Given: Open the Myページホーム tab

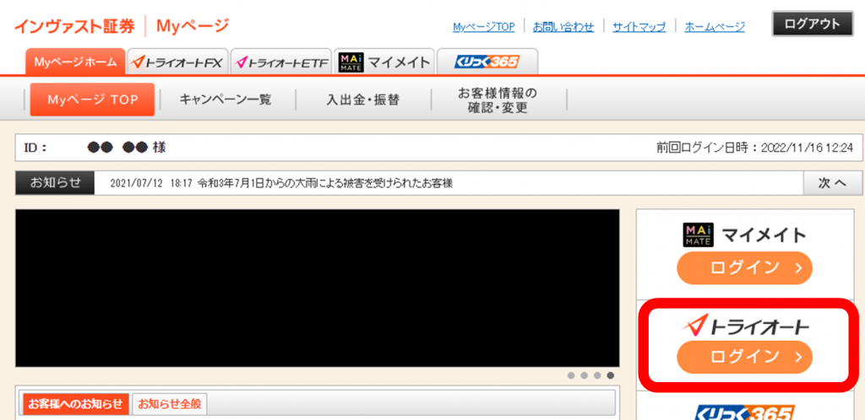Looking at the screenshot, I should 75,62.
